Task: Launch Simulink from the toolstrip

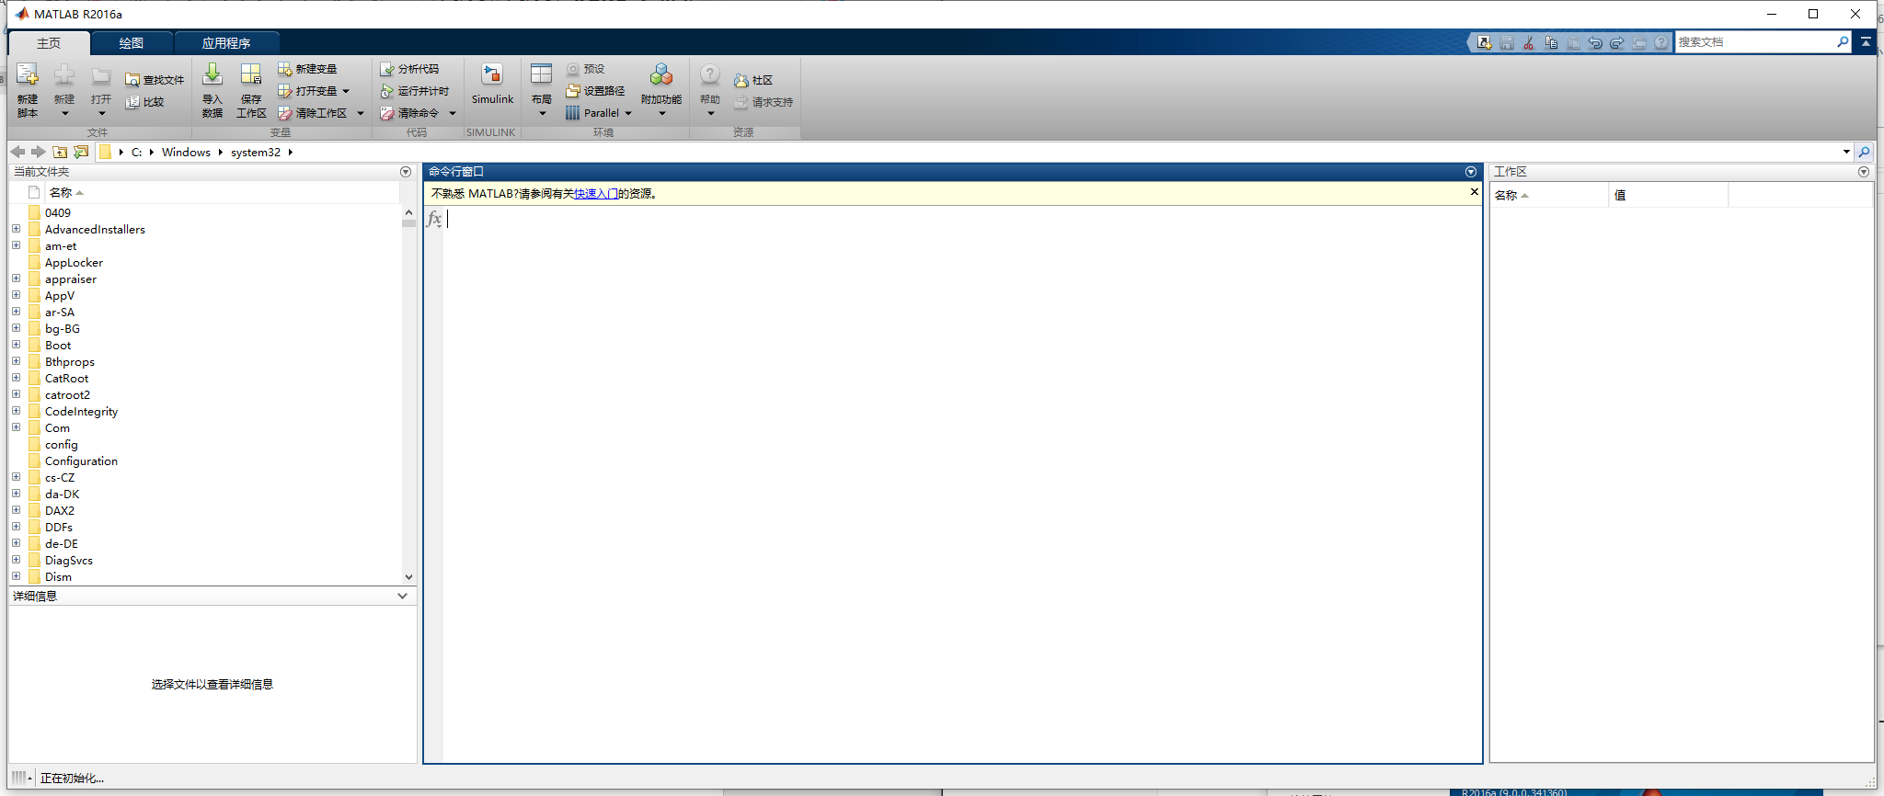Action: [492, 85]
